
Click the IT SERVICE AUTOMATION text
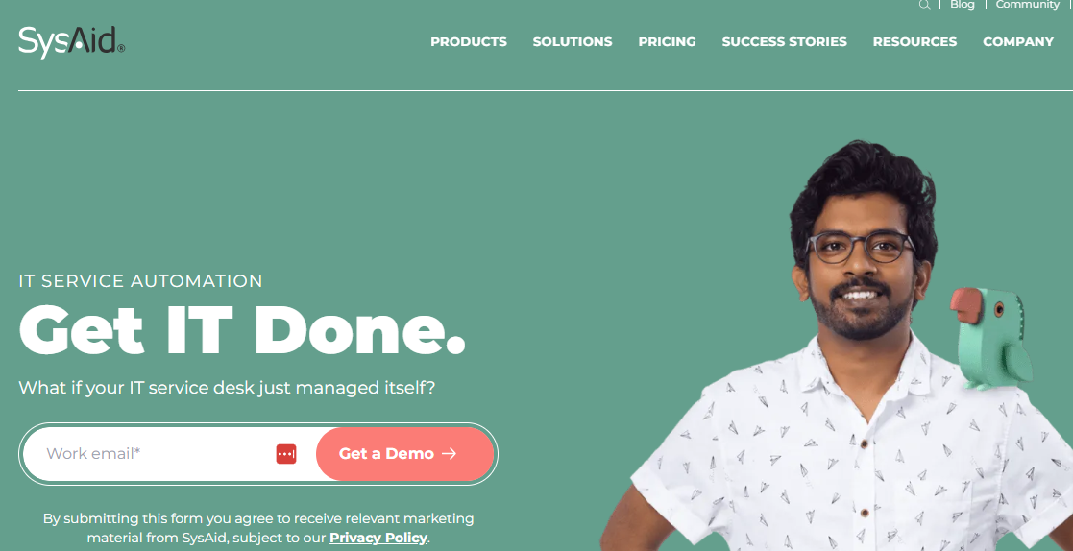[x=141, y=281]
